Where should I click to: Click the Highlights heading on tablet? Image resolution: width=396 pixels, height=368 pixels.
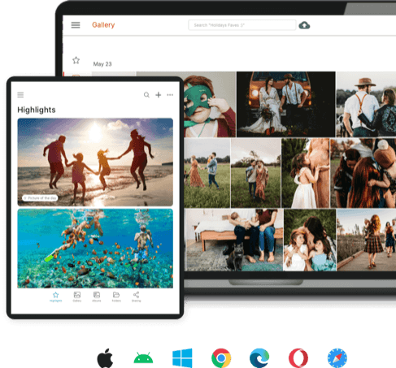[x=37, y=110]
